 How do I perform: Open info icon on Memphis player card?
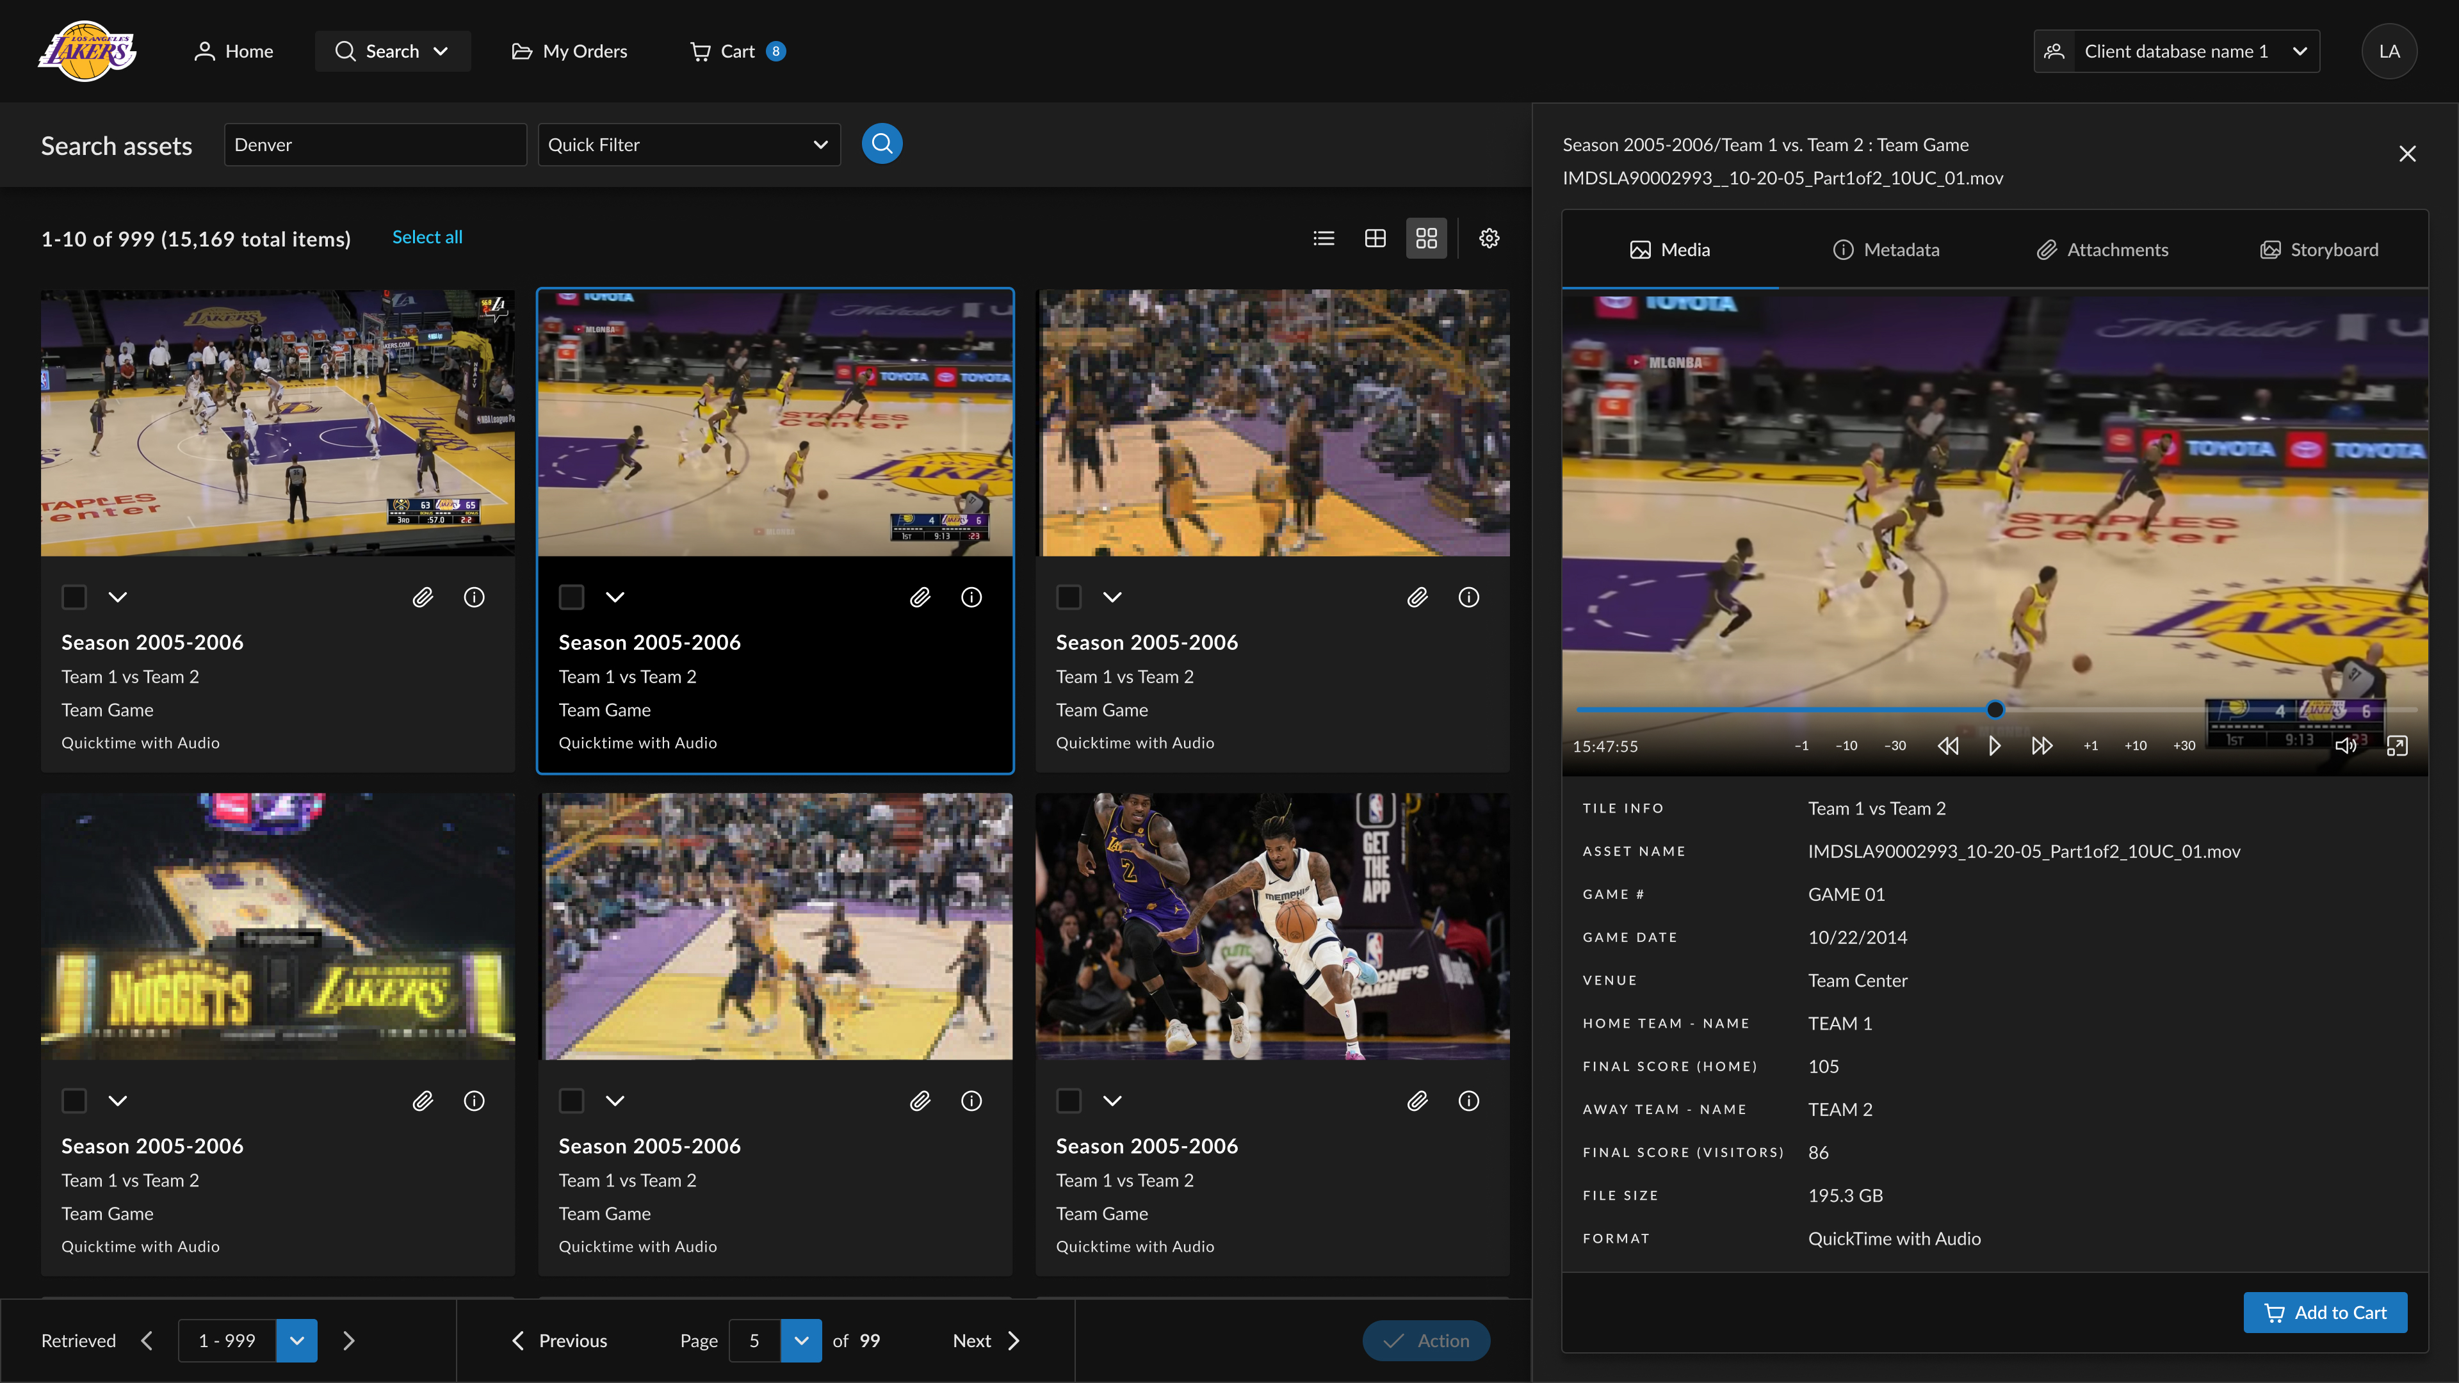coord(1468,1101)
